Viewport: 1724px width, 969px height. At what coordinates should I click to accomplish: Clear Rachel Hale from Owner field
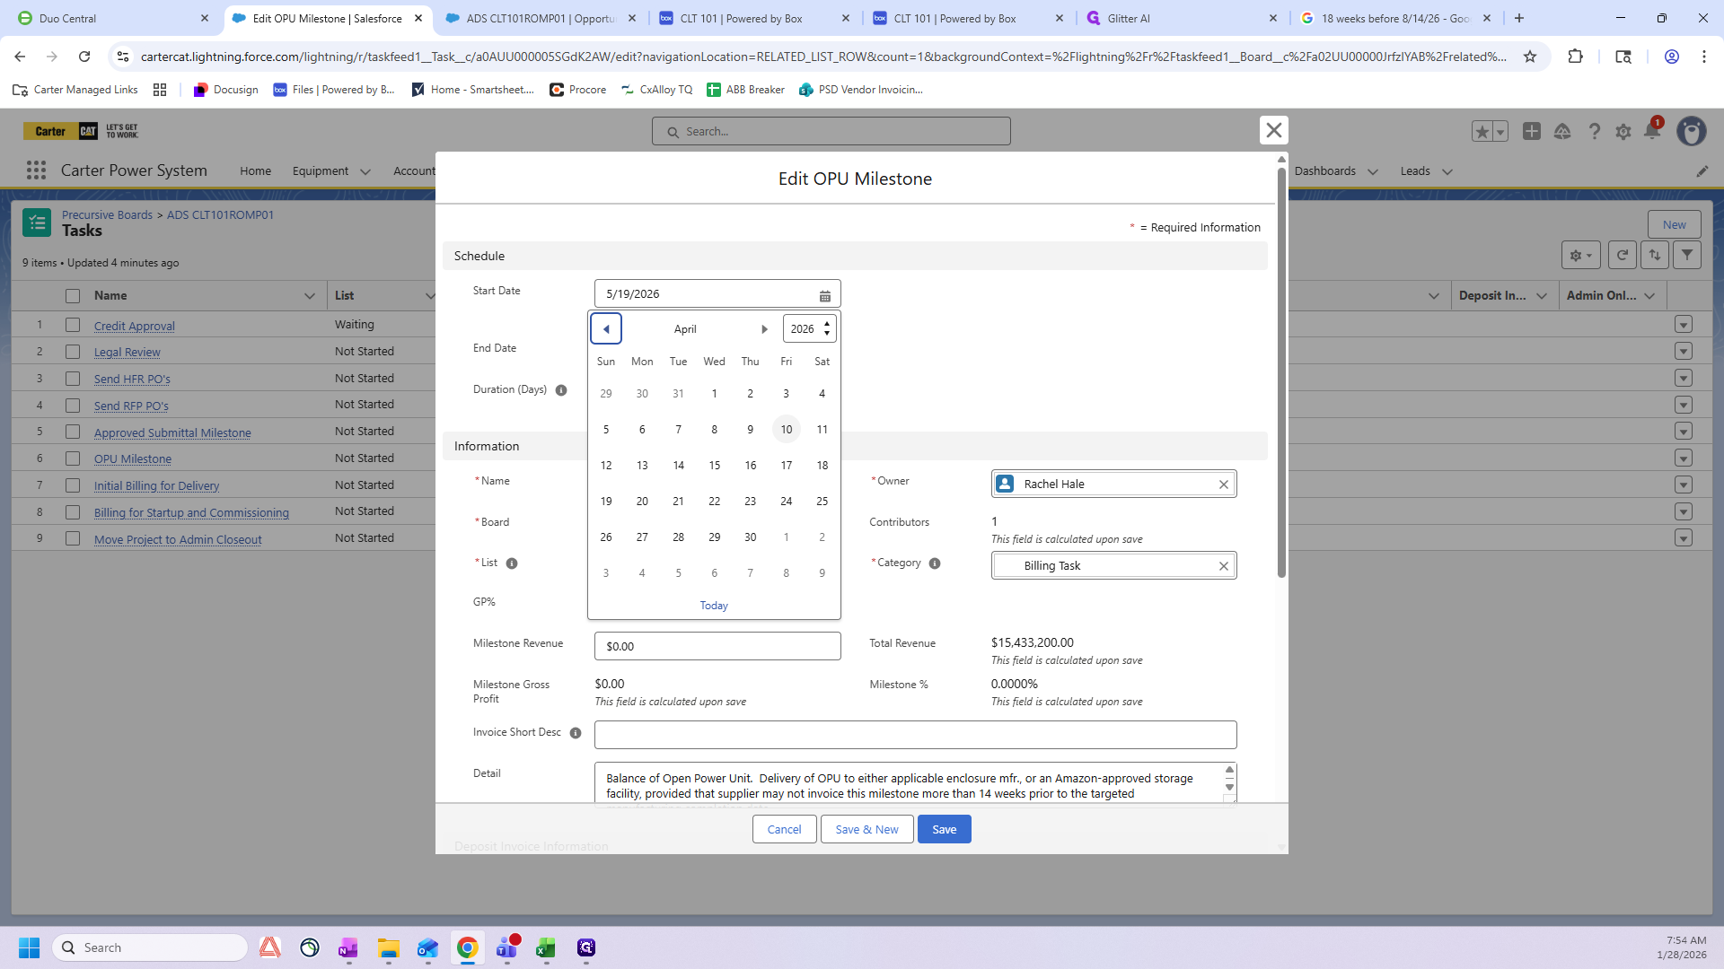pos(1223,484)
